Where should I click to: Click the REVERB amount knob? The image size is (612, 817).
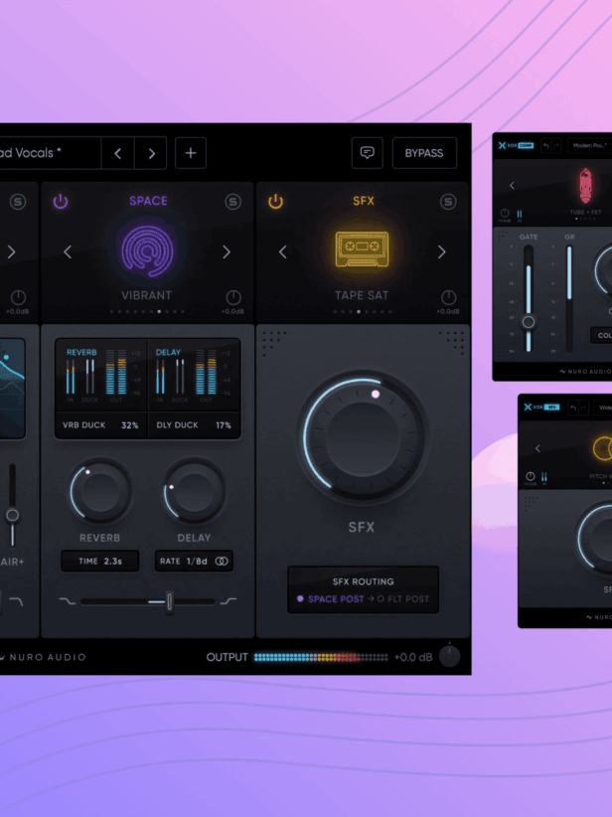100,492
